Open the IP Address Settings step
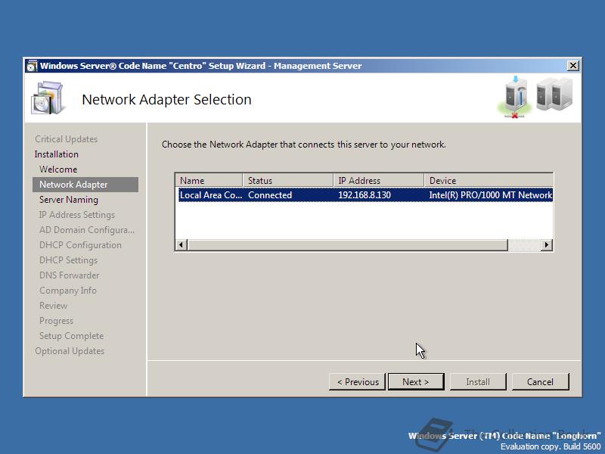 point(77,215)
